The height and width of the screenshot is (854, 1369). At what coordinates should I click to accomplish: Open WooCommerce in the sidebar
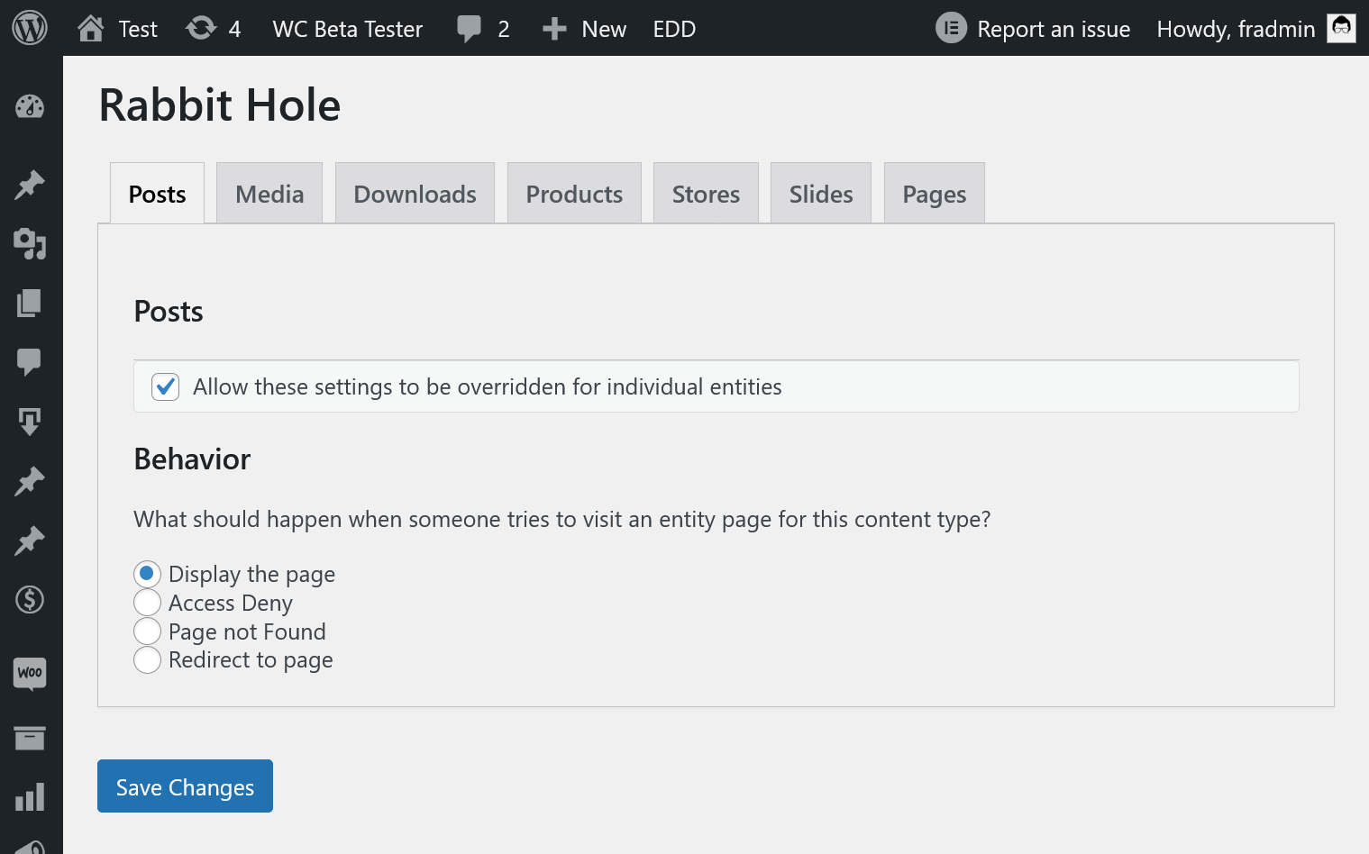(x=30, y=673)
